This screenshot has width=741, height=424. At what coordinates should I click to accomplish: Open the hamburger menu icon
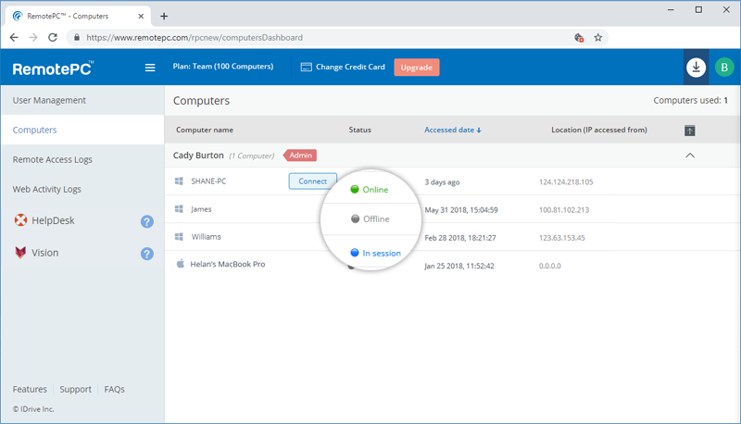point(150,68)
